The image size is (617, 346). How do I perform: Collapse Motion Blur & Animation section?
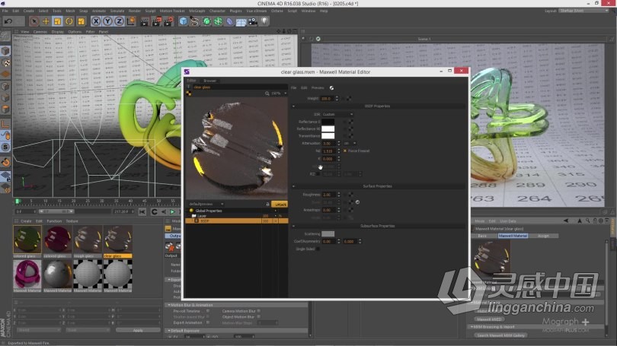169,305
